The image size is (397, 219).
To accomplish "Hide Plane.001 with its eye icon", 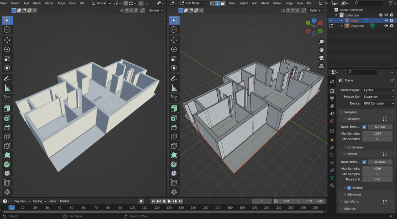I will (x=386, y=26).
